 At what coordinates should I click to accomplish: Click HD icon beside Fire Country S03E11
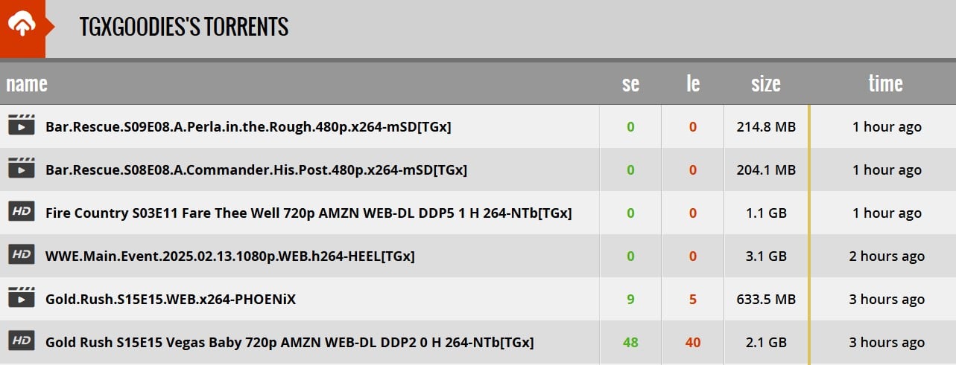click(x=22, y=212)
